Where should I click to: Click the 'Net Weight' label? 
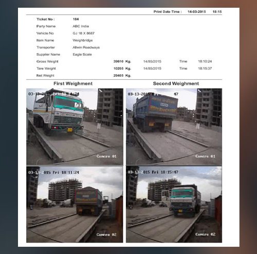tap(45, 76)
